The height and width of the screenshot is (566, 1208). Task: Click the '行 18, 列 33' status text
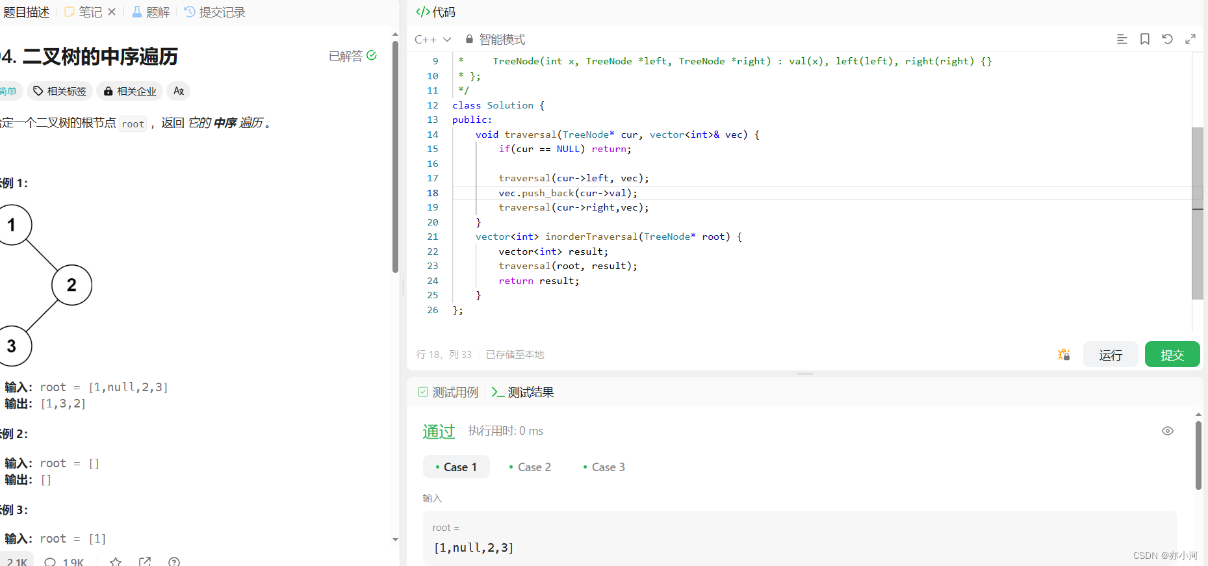pyautogui.click(x=444, y=355)
